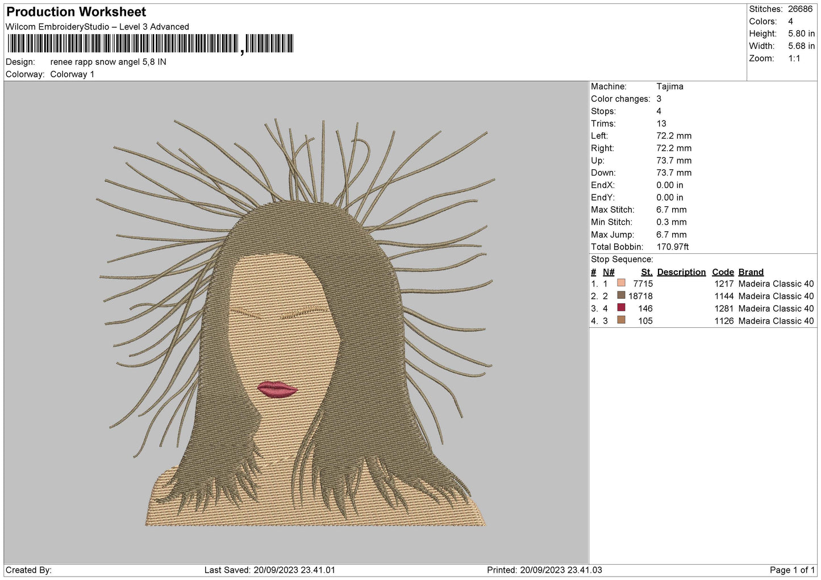Click the Stops value 4

pos(659,111)
